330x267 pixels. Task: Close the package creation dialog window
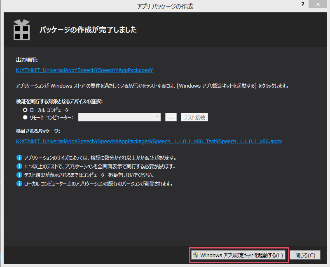click(318, 4)
